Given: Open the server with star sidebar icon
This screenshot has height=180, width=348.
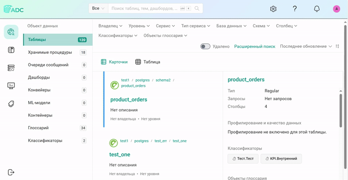Looking at the screenshot, I should click(11, 68).
